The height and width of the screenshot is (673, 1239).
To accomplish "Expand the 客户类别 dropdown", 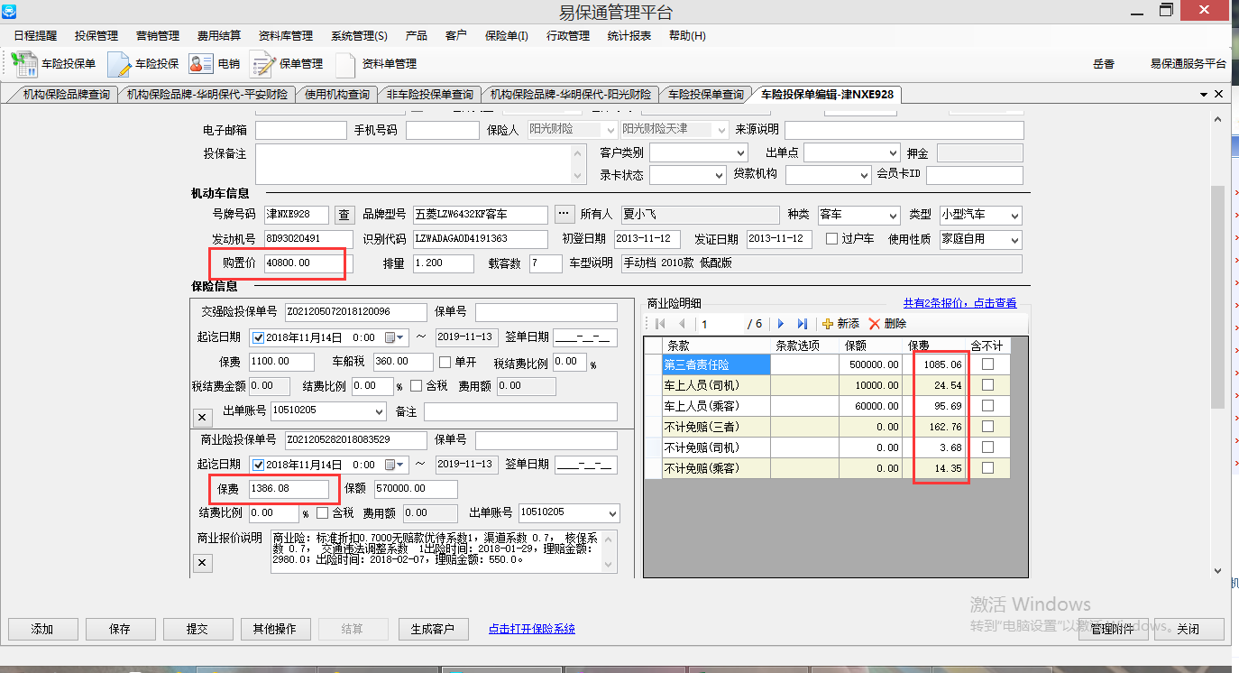I will (742, 153).
